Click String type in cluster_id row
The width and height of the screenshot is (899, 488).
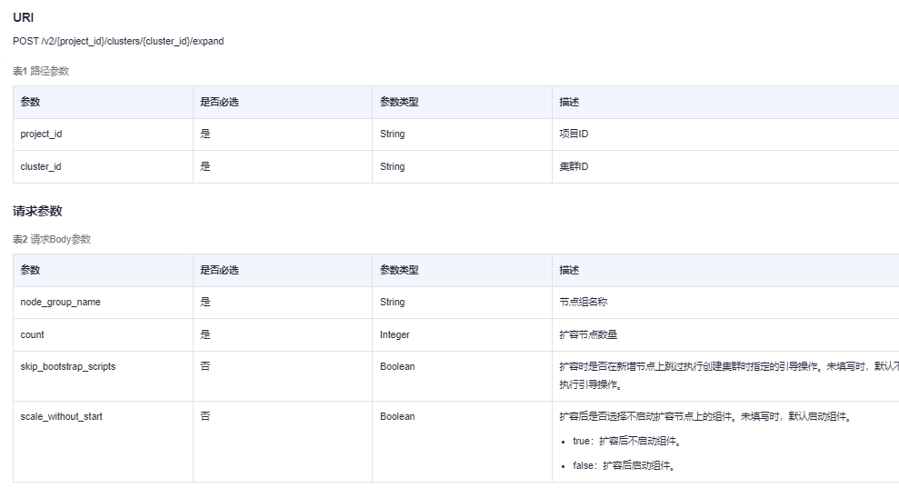click(x=393, y=166)
